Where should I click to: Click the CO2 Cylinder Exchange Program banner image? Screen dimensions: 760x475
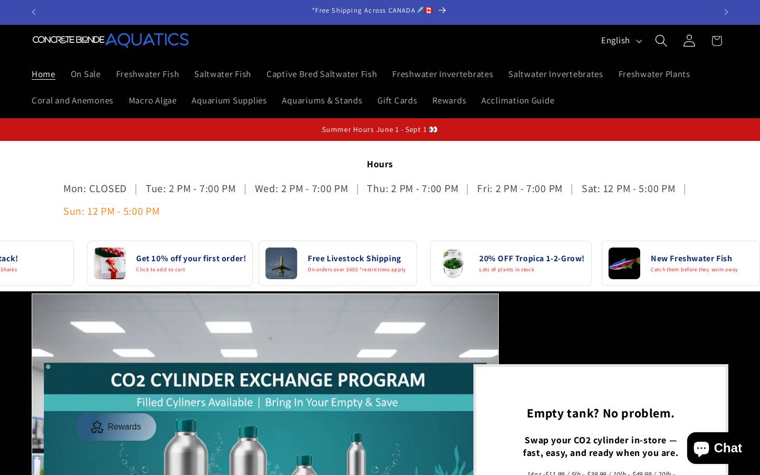[x=265, y=384]
